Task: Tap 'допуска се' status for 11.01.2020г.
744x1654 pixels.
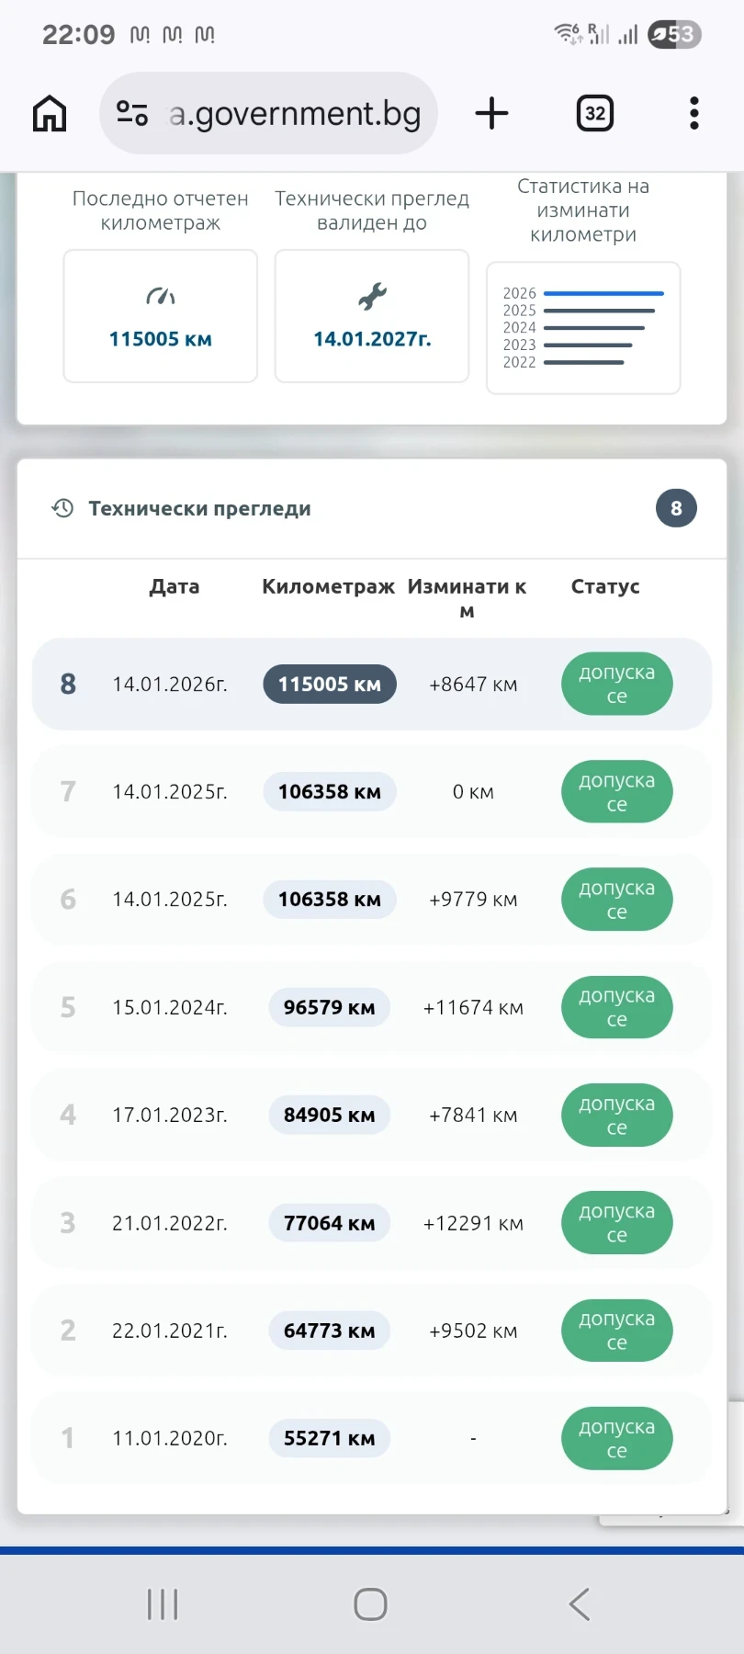Action: (616, 1438)
